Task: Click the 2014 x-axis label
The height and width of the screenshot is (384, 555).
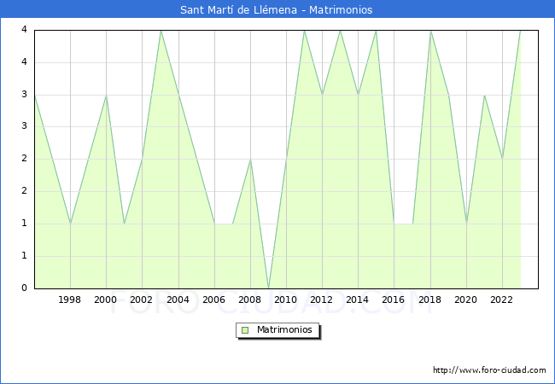Action: [x=358, y=300]
